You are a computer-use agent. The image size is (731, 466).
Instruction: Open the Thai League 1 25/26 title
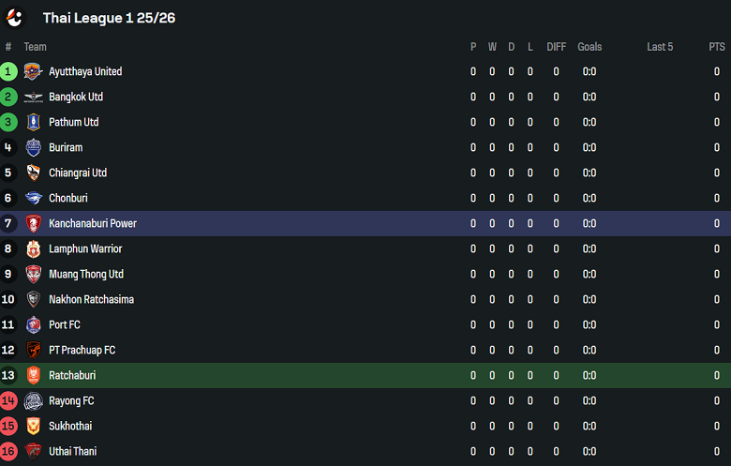click(x=109, y=18)
